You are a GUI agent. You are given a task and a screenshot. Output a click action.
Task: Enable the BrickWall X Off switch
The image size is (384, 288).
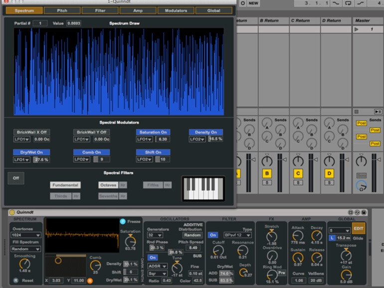pos(30,132)
